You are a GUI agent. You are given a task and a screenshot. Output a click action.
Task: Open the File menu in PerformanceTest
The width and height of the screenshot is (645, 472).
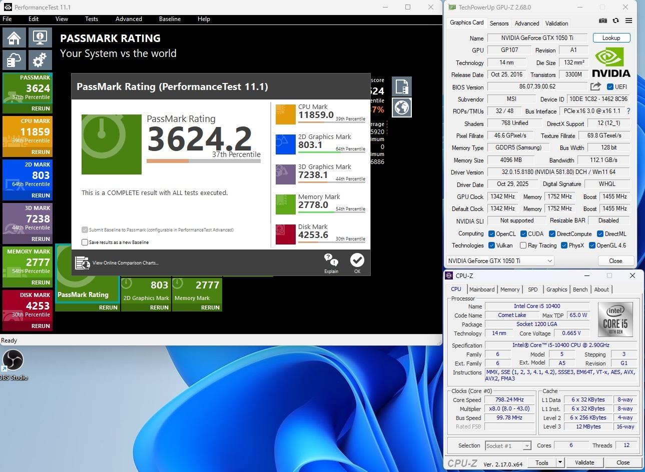pos(8,19)
